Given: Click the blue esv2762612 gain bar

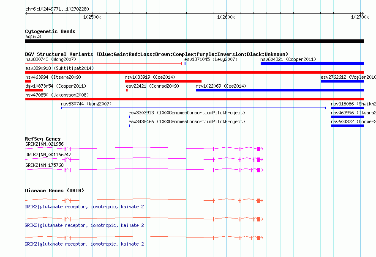Looking at the screenshot, I should coord(343,81).
